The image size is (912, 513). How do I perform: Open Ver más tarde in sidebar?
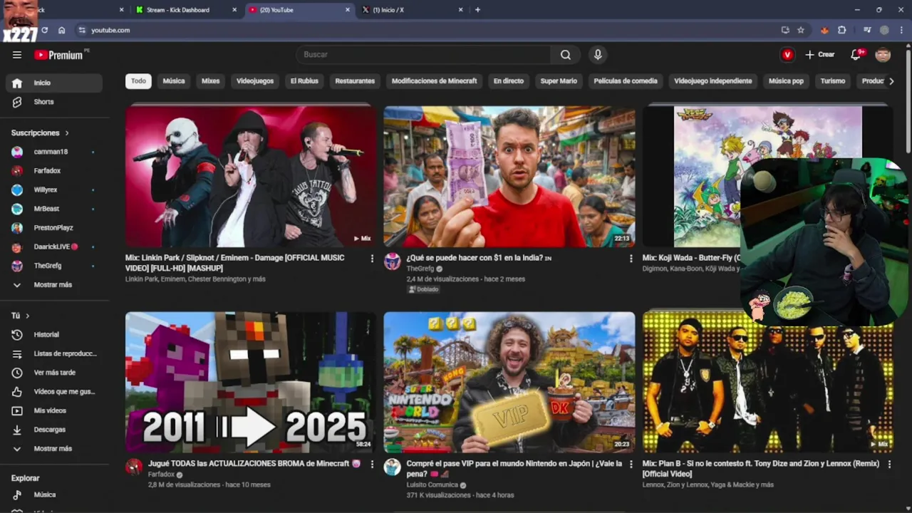54,373
